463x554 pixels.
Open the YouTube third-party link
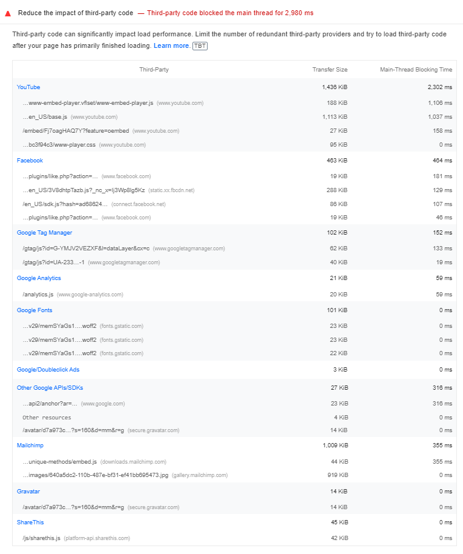pyautogui.click(x=28, y=87)
